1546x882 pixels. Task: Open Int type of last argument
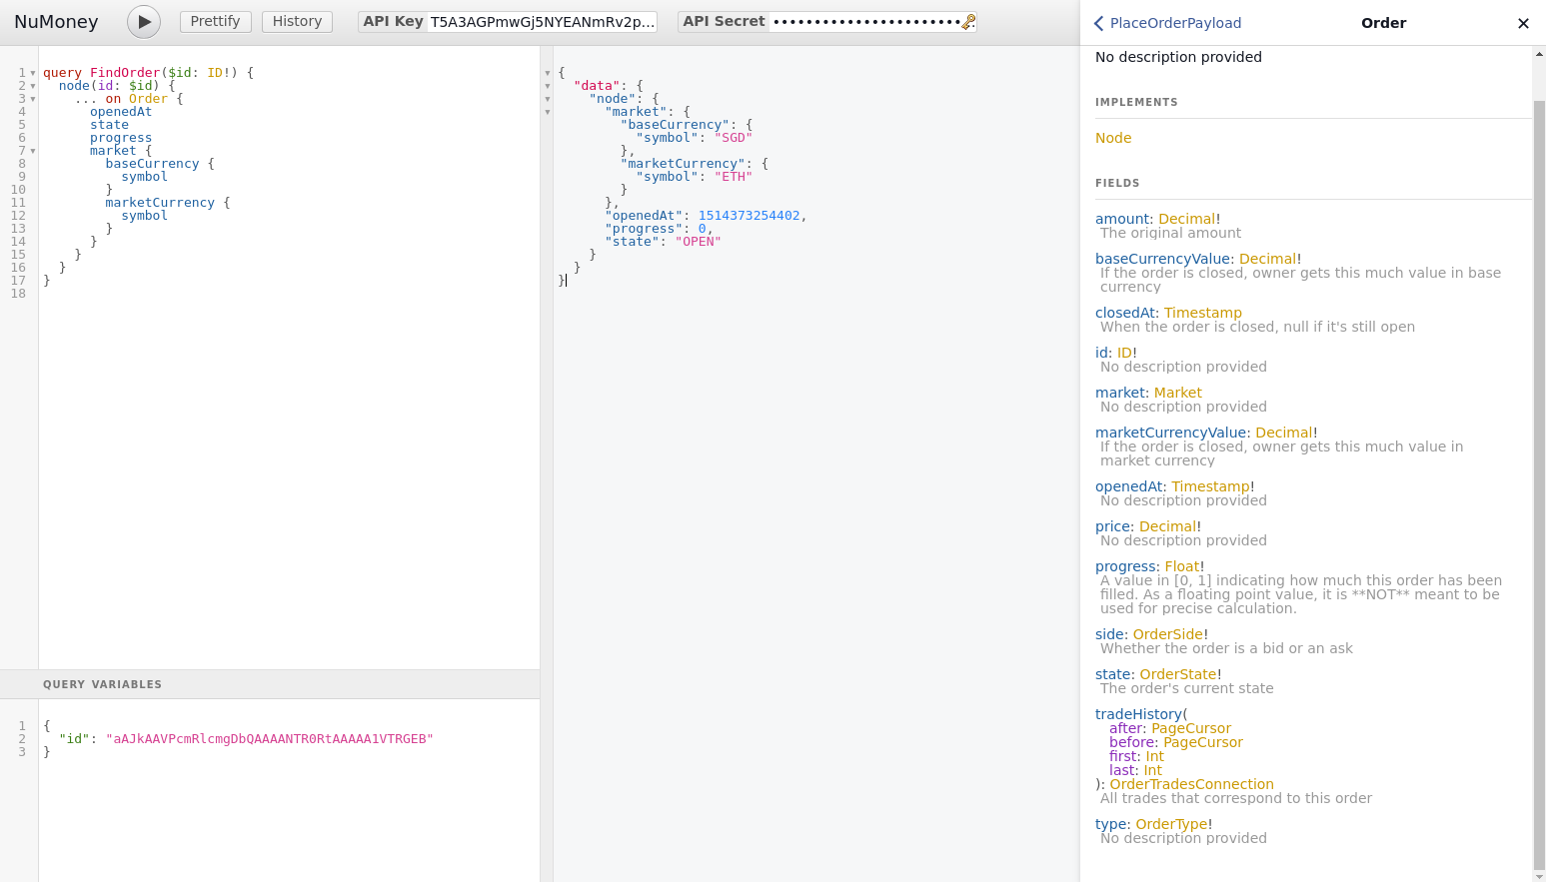(1152, 770)
